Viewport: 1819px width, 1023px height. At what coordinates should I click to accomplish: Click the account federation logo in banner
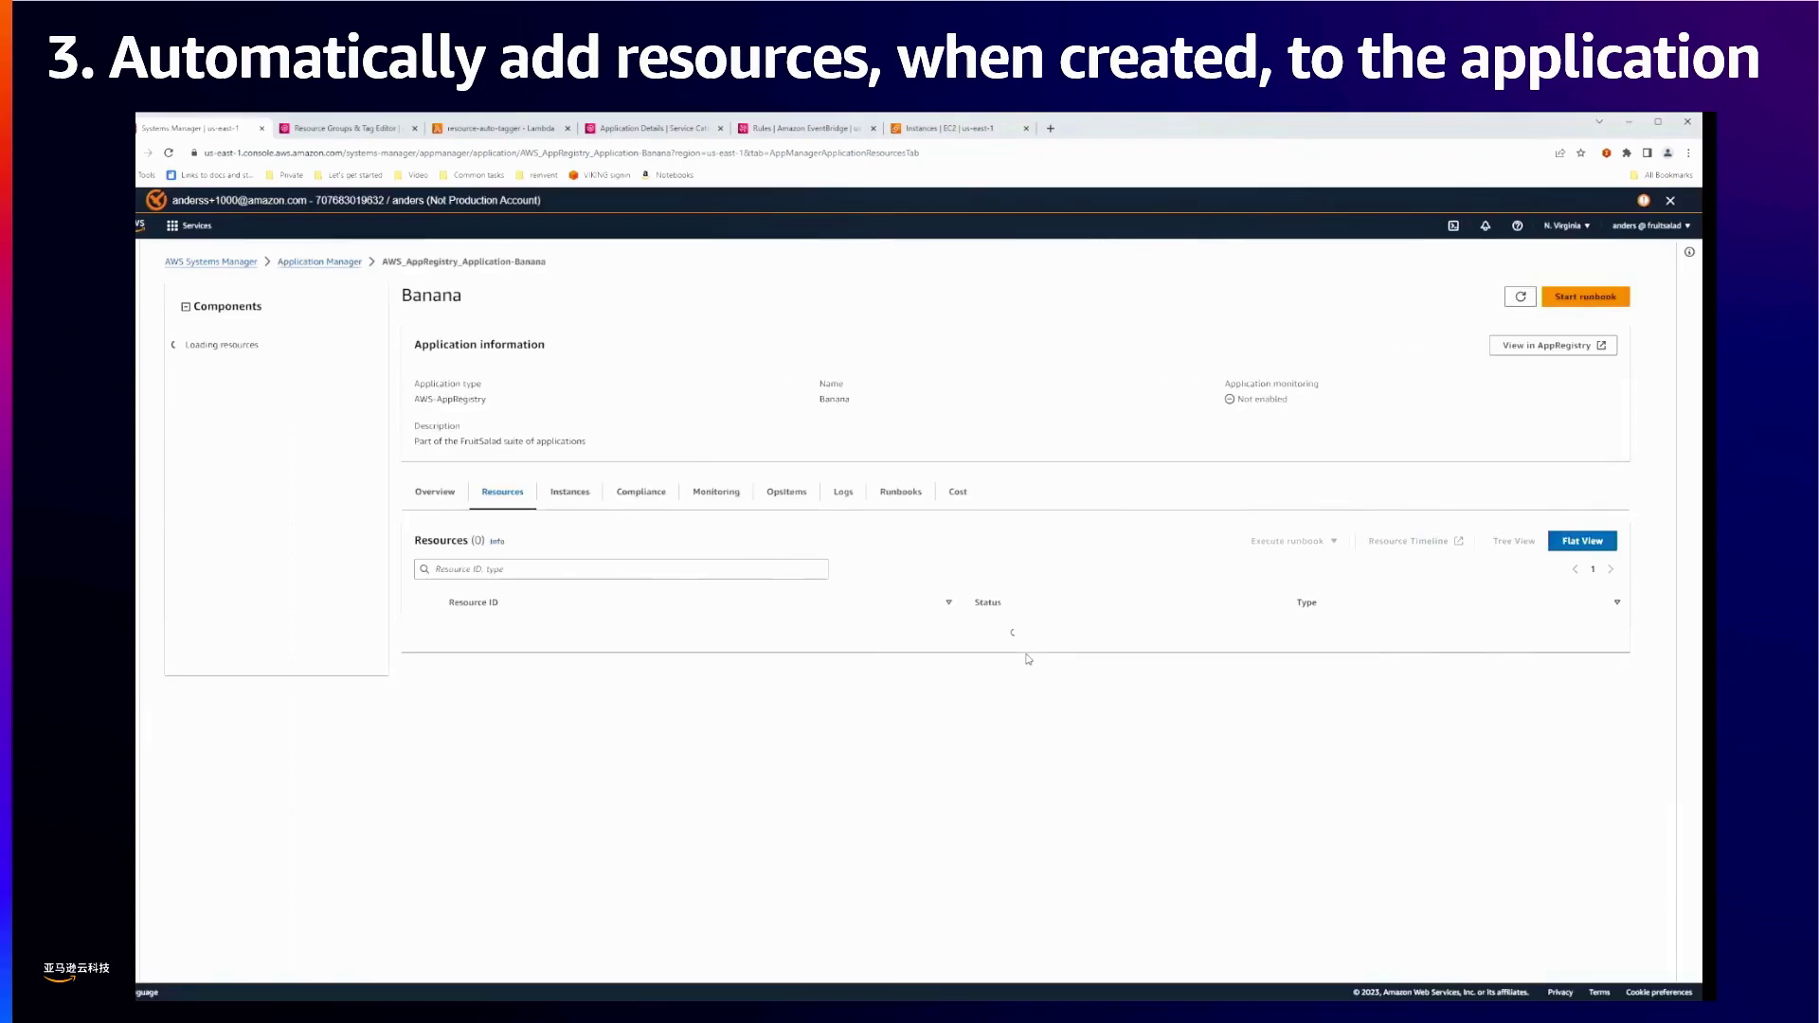(156, 200)
